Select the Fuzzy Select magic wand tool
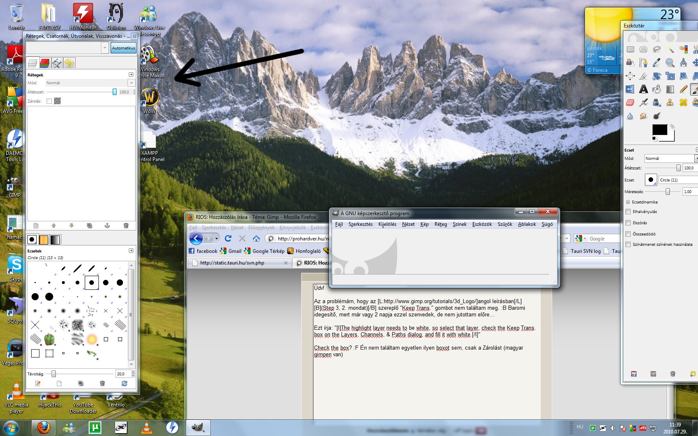The height and width of the screenshot is (436, 698). [670, 50]
